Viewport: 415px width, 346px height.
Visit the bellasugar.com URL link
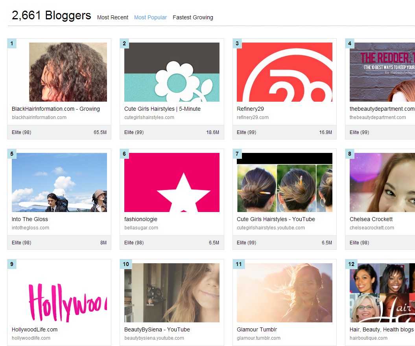(x=141, y=228)
